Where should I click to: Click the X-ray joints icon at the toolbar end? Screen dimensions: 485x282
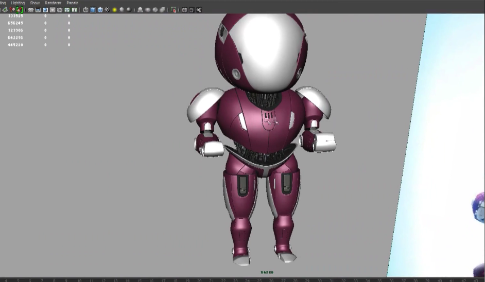coord(199,10)
